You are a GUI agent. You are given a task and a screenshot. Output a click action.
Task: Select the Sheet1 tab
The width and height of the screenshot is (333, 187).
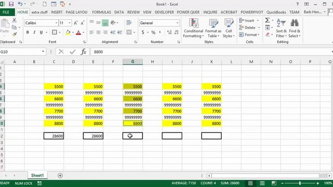(x=37, y=176)
